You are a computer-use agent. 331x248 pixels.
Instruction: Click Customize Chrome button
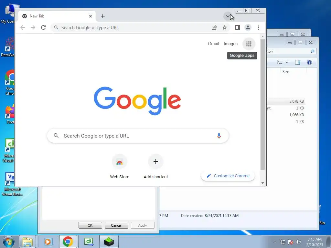point(228,176)
